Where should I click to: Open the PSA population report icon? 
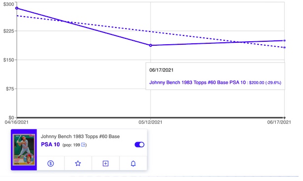point(83,145)
